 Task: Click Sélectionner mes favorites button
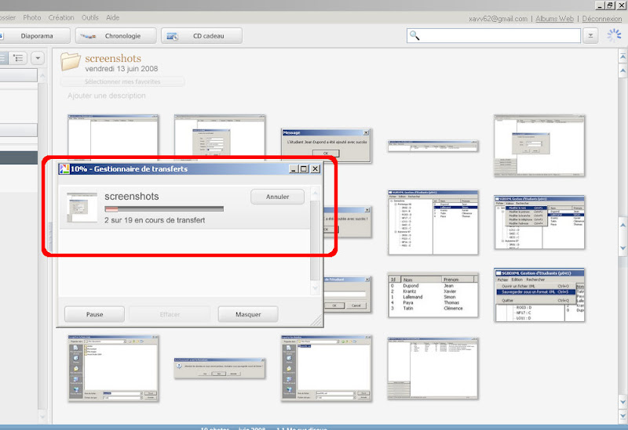coord(122,81)
